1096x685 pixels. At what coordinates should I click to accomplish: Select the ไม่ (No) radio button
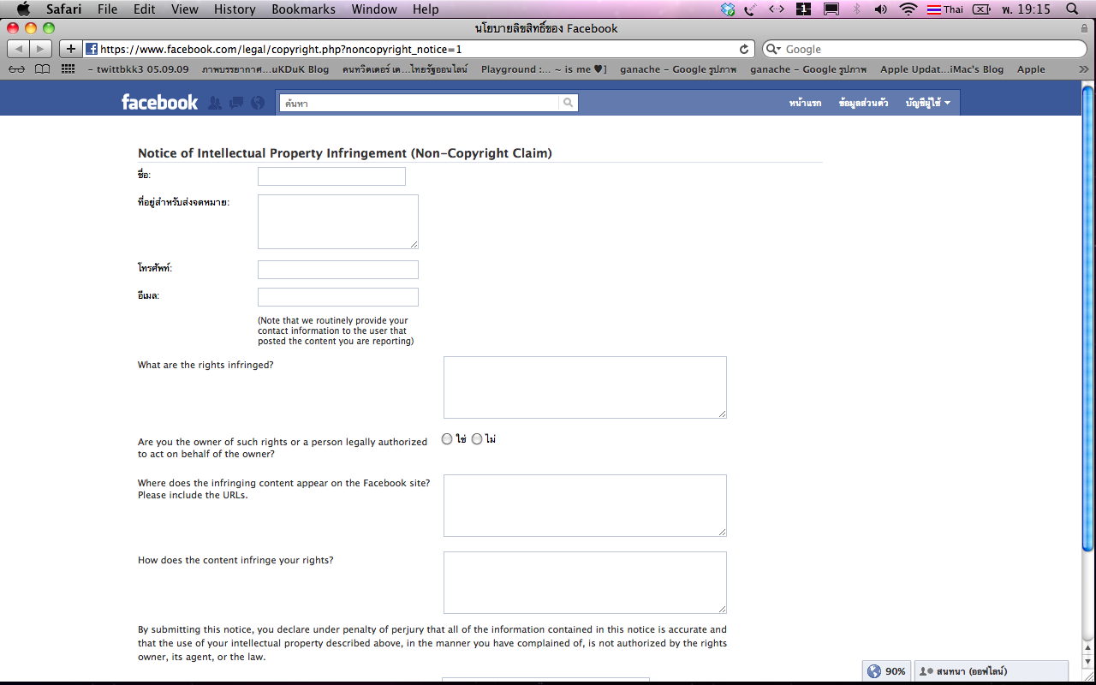(x=477, y=439)
